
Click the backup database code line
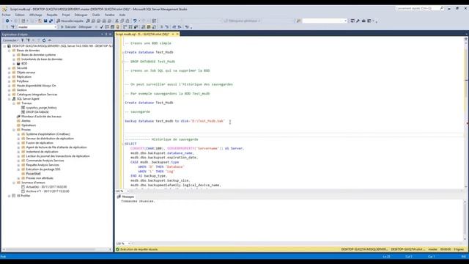point(174,121)
